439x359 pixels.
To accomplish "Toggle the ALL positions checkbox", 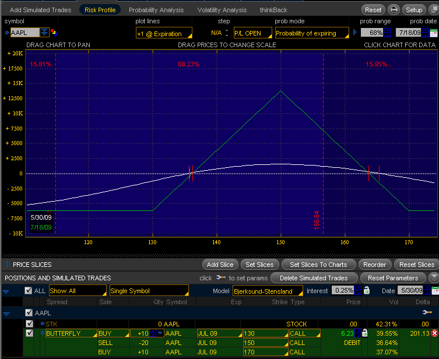I will [x=28, y=290].
